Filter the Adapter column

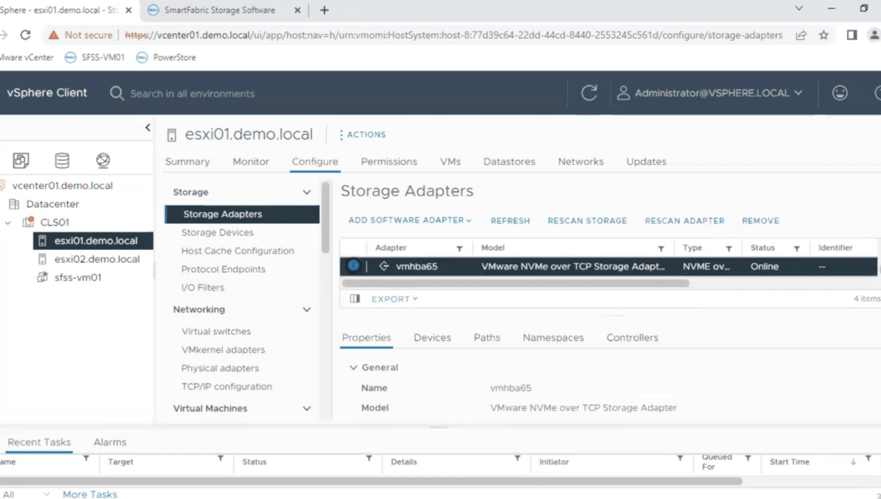(459, 248)
